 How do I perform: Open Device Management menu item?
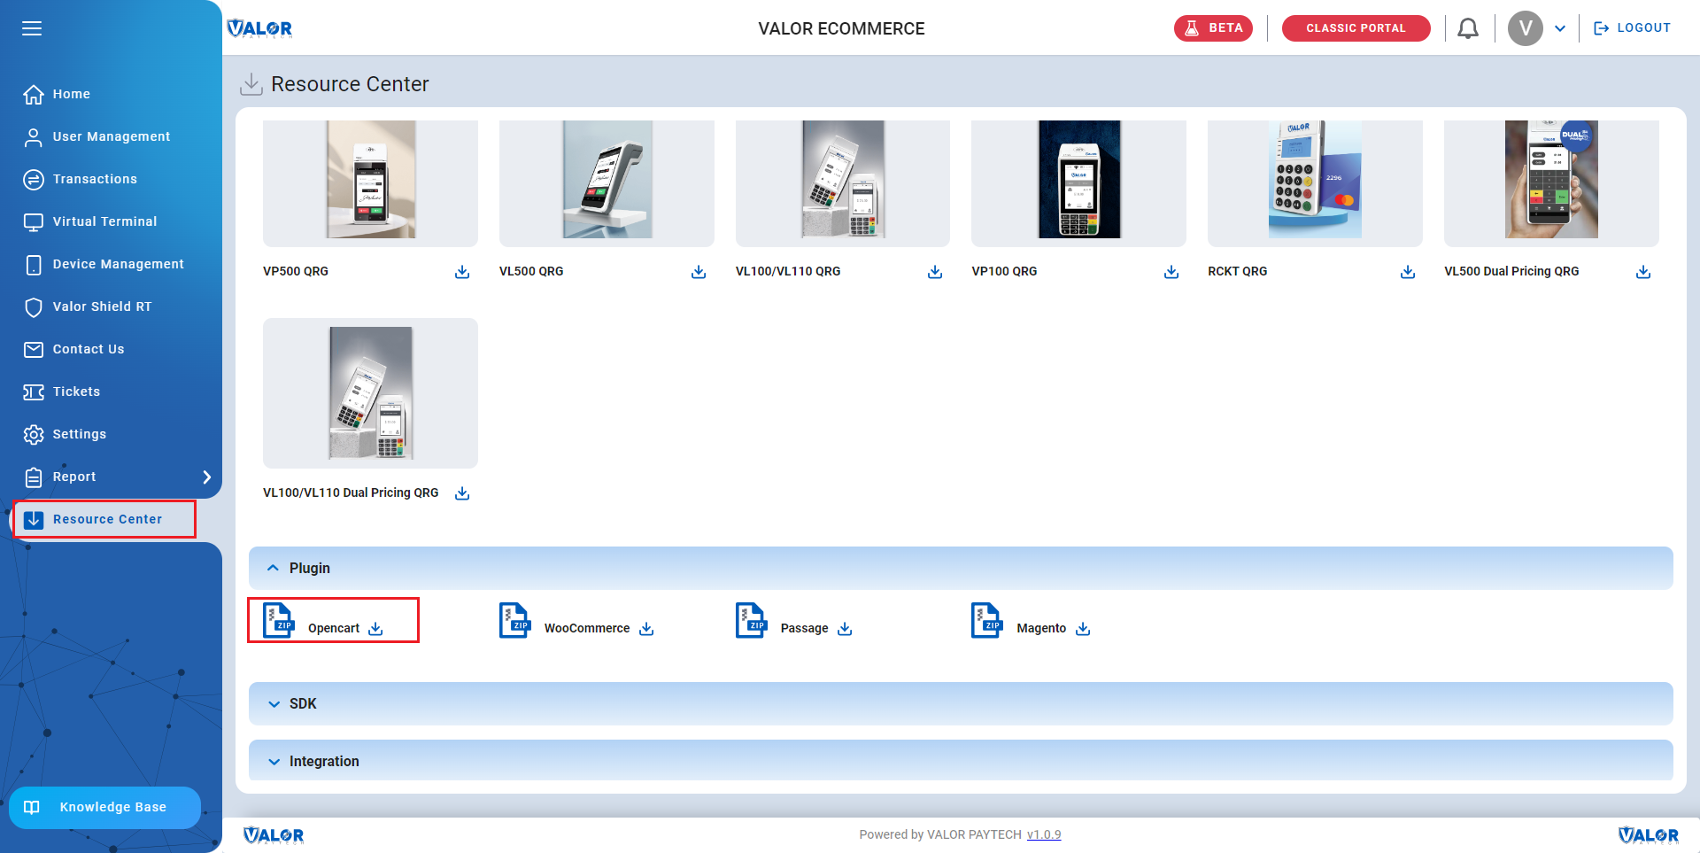coord(119,264)
